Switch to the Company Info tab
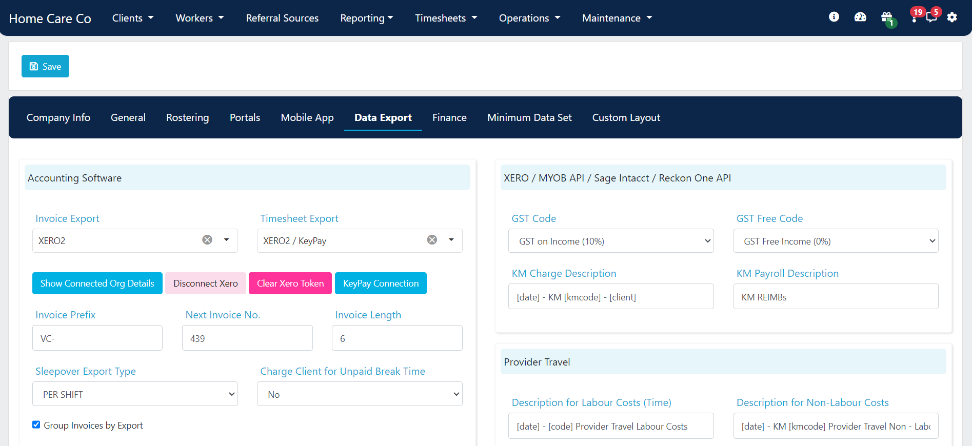972x446 pixels. [58, 117]
